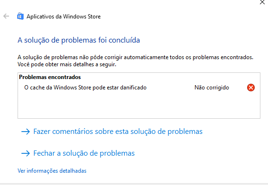This screenshot has width=268, height=185.
Task: Choose Fechar a solução de problemas
Action: point(84,153)
